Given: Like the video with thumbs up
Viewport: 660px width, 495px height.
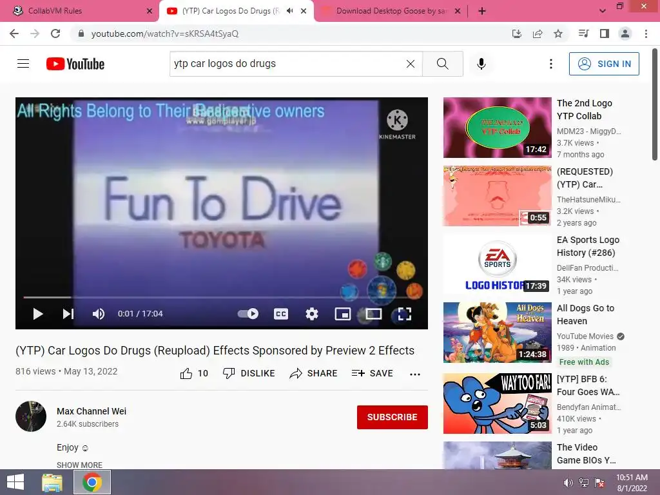Looking at the screenshot, I should tap(194, 373).
